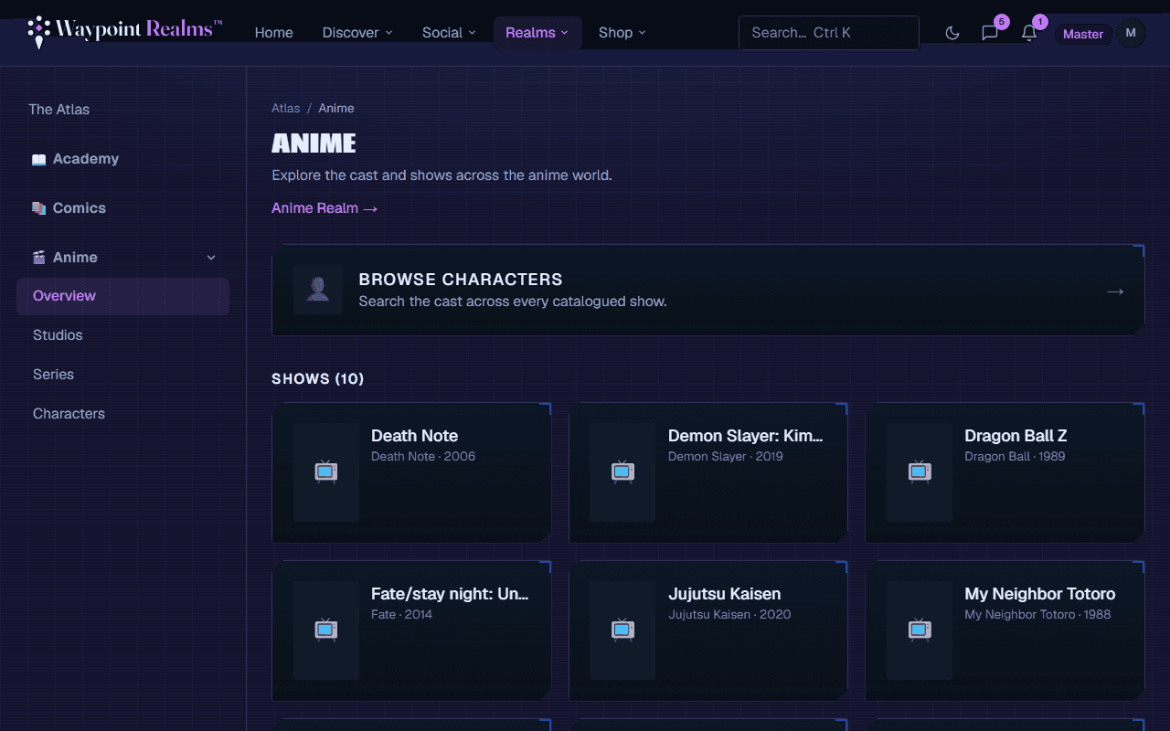Image resolution: width=1170 pixels, height=731 pixels.
Task: Toggle dark mode with the moon icon
Action: pos(952,33)
